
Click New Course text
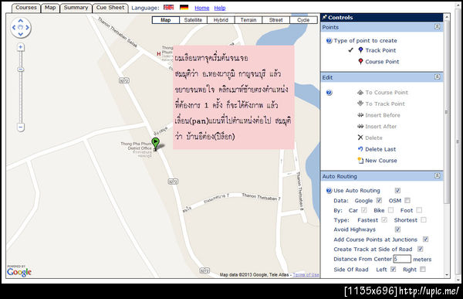[x=381, y=161]
